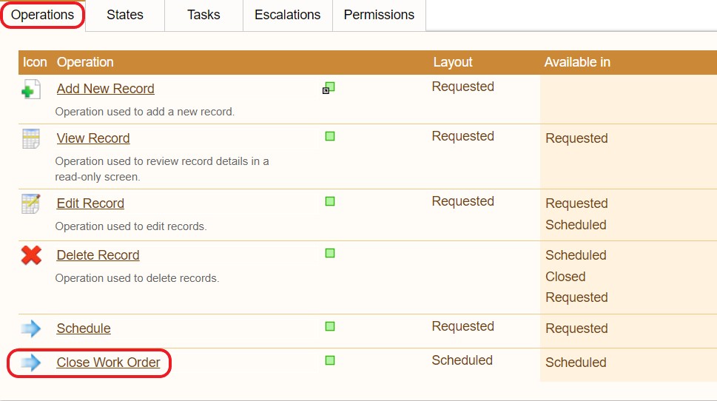Go to the Escalations tab

coord(287,15)
